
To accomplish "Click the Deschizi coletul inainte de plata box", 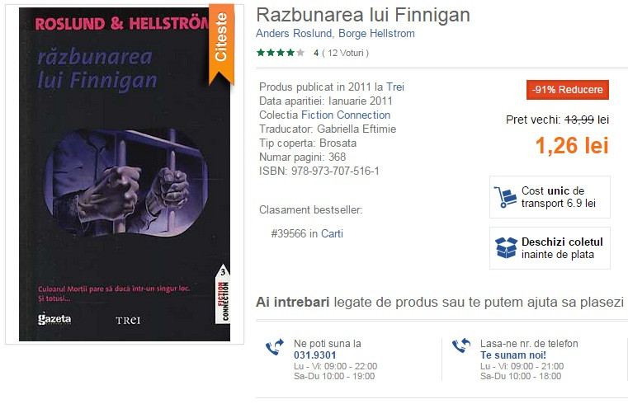I will coord(550,248).
